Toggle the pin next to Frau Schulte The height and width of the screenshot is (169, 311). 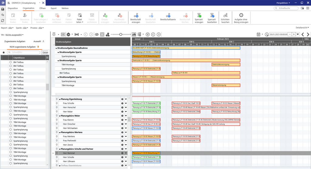[56, 103]
